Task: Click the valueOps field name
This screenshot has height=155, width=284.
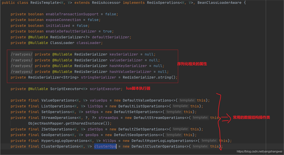Action: [x=98, y=100]
